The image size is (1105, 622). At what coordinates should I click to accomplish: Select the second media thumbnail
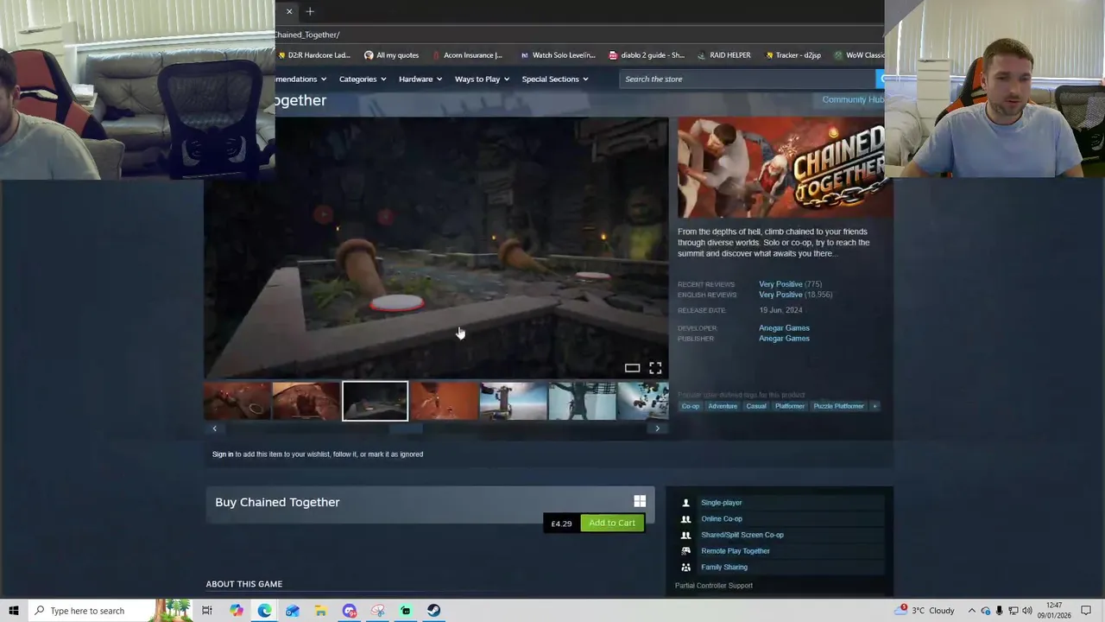click(306, 402)
